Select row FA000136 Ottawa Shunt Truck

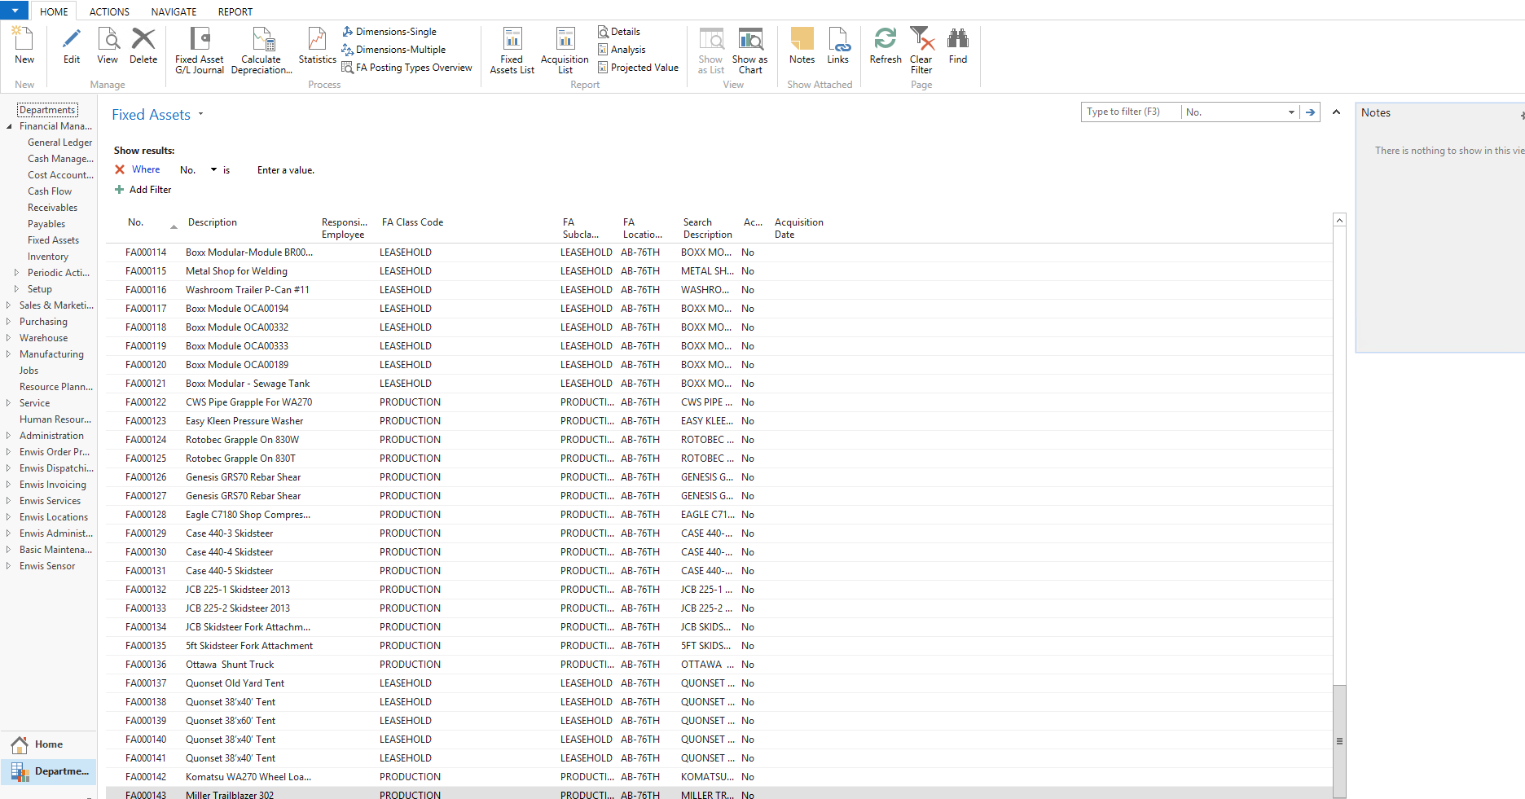tap(719, 665)
